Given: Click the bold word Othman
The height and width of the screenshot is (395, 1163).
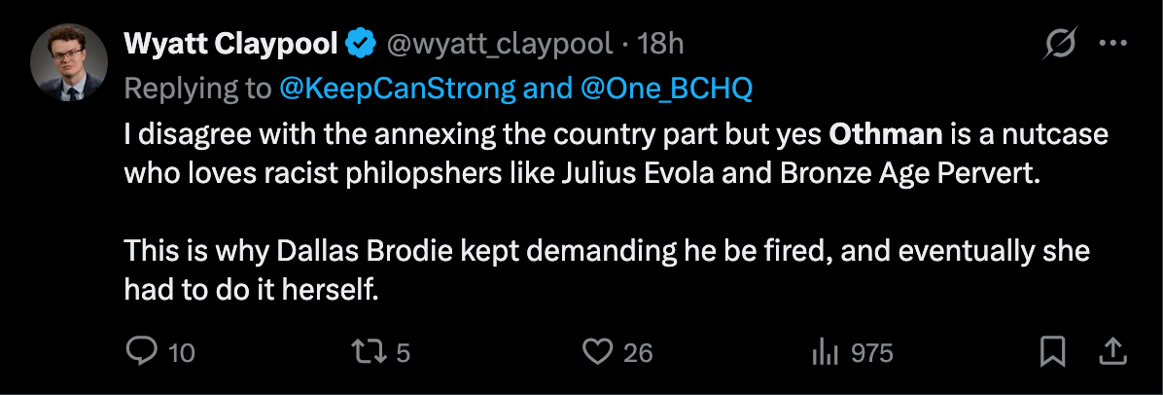Looking at the screenshot, I should 885,133.
